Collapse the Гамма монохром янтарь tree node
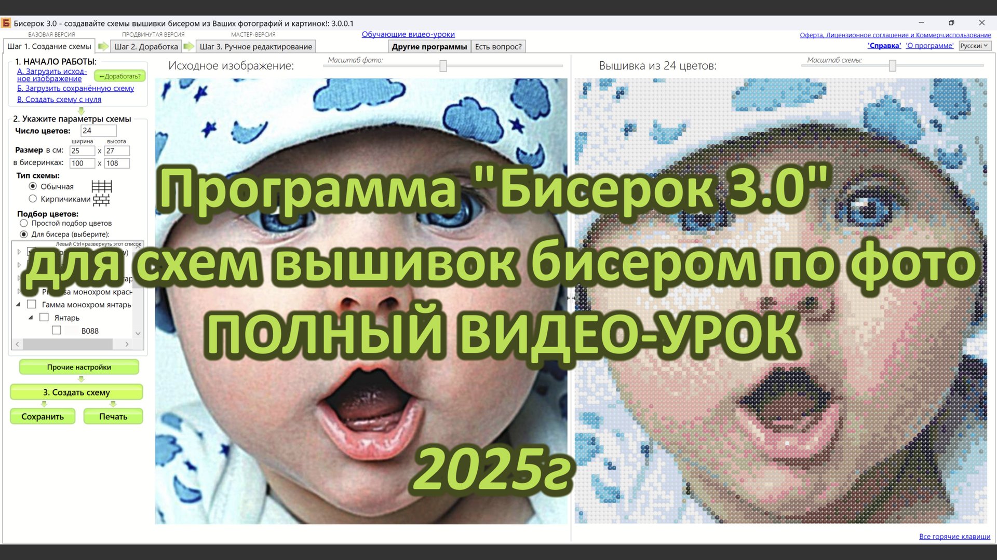The height and width of the screenshot is (560, 997). (x=18, y=305)
